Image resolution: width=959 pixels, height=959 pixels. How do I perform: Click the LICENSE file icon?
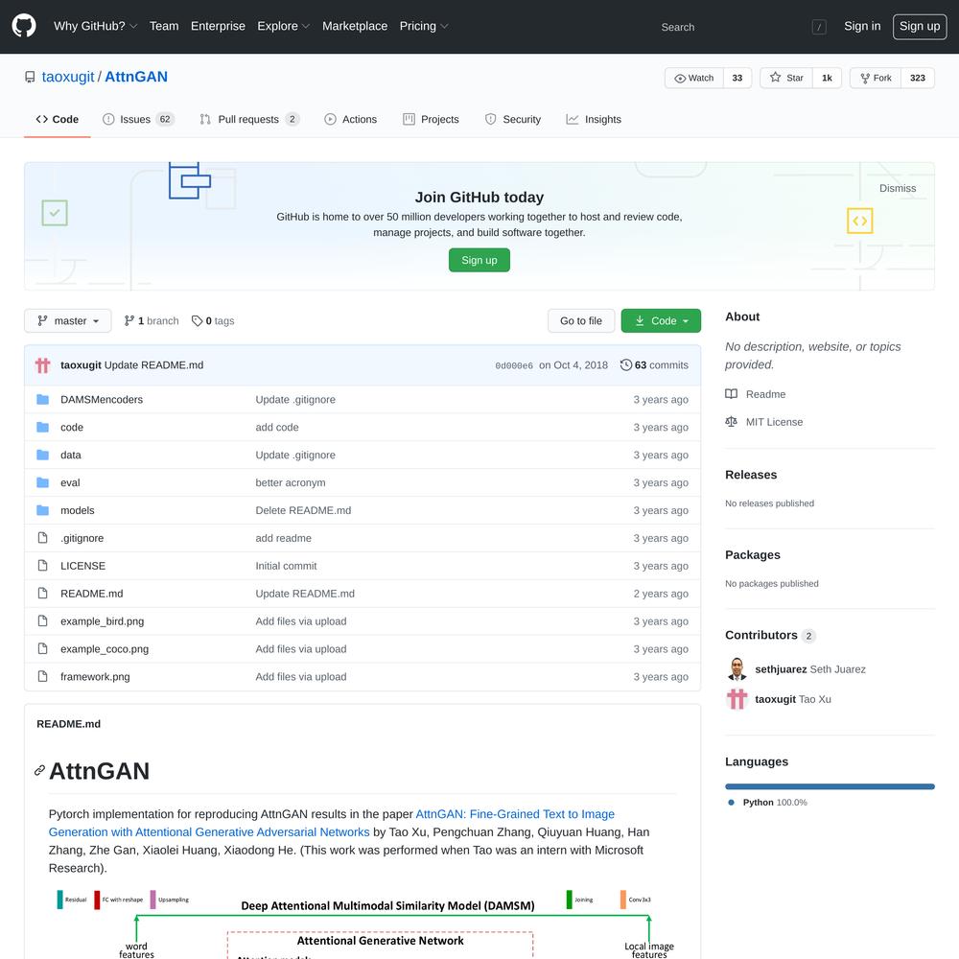pos(43,566)
